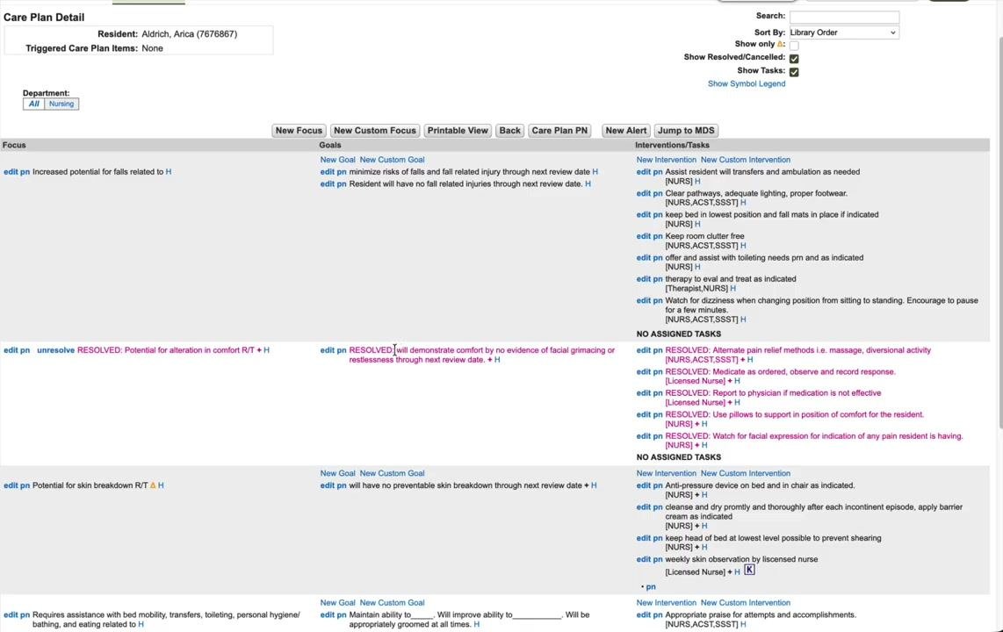Click New Goal for the falls focus
The width and height of the screenshot is (1003, 632).
tap(338, 160)
